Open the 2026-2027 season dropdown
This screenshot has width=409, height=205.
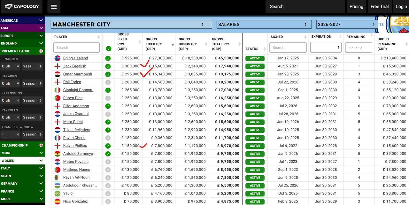coord(347,25)
